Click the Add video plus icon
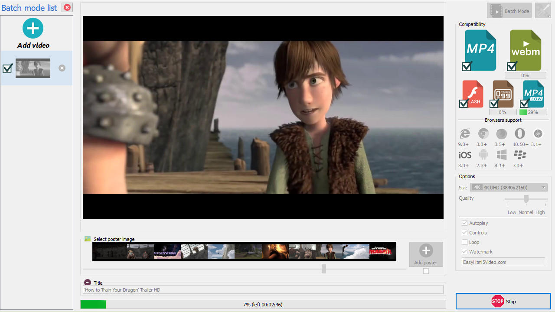The height and width of the screenshot is (312, 555). 33,28
